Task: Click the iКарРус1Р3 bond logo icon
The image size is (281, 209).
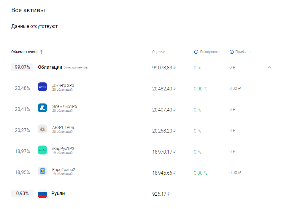Action: click(42, 150)
